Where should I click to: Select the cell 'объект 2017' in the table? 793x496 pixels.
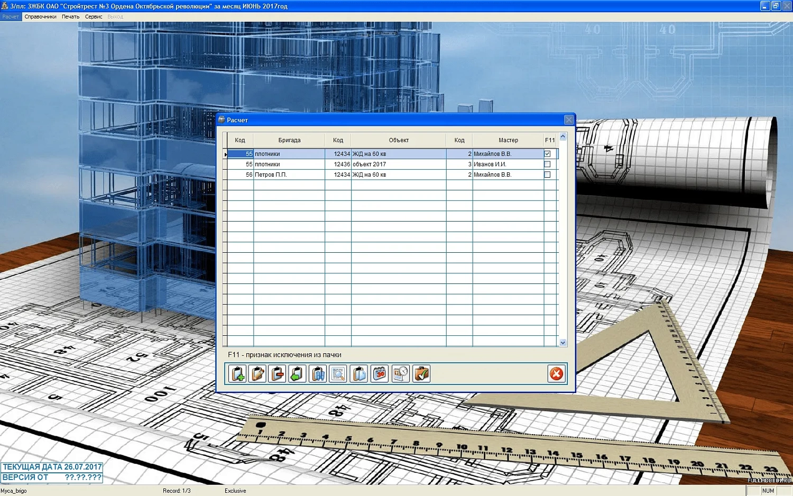[399, 164]
